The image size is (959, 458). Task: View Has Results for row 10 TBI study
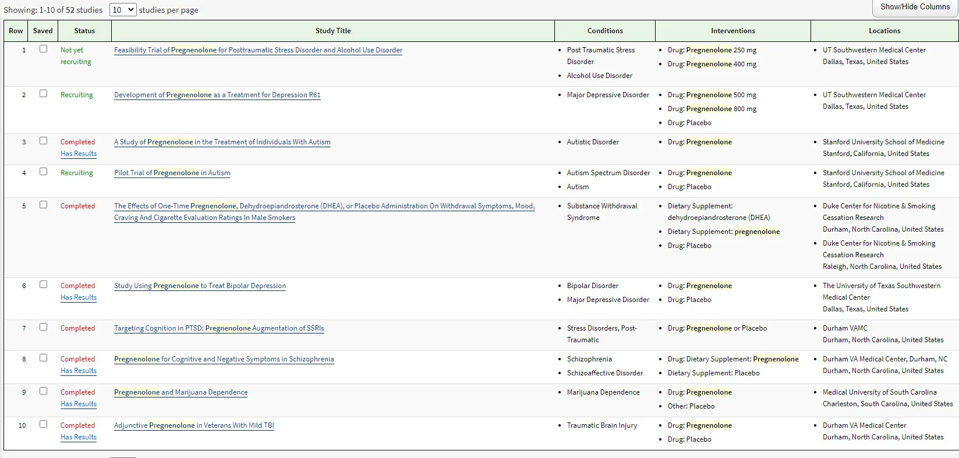(x=79, y=437)
